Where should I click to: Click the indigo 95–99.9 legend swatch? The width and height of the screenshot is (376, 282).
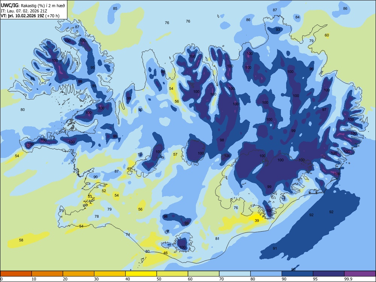coord(329,274)
